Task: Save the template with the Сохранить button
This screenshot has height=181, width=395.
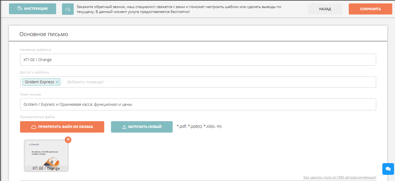Action: 370,9
